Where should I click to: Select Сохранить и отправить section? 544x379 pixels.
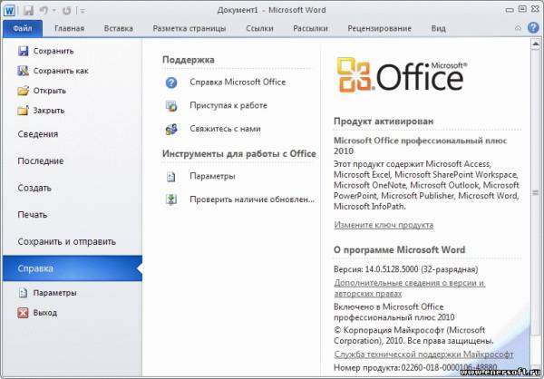66,241
